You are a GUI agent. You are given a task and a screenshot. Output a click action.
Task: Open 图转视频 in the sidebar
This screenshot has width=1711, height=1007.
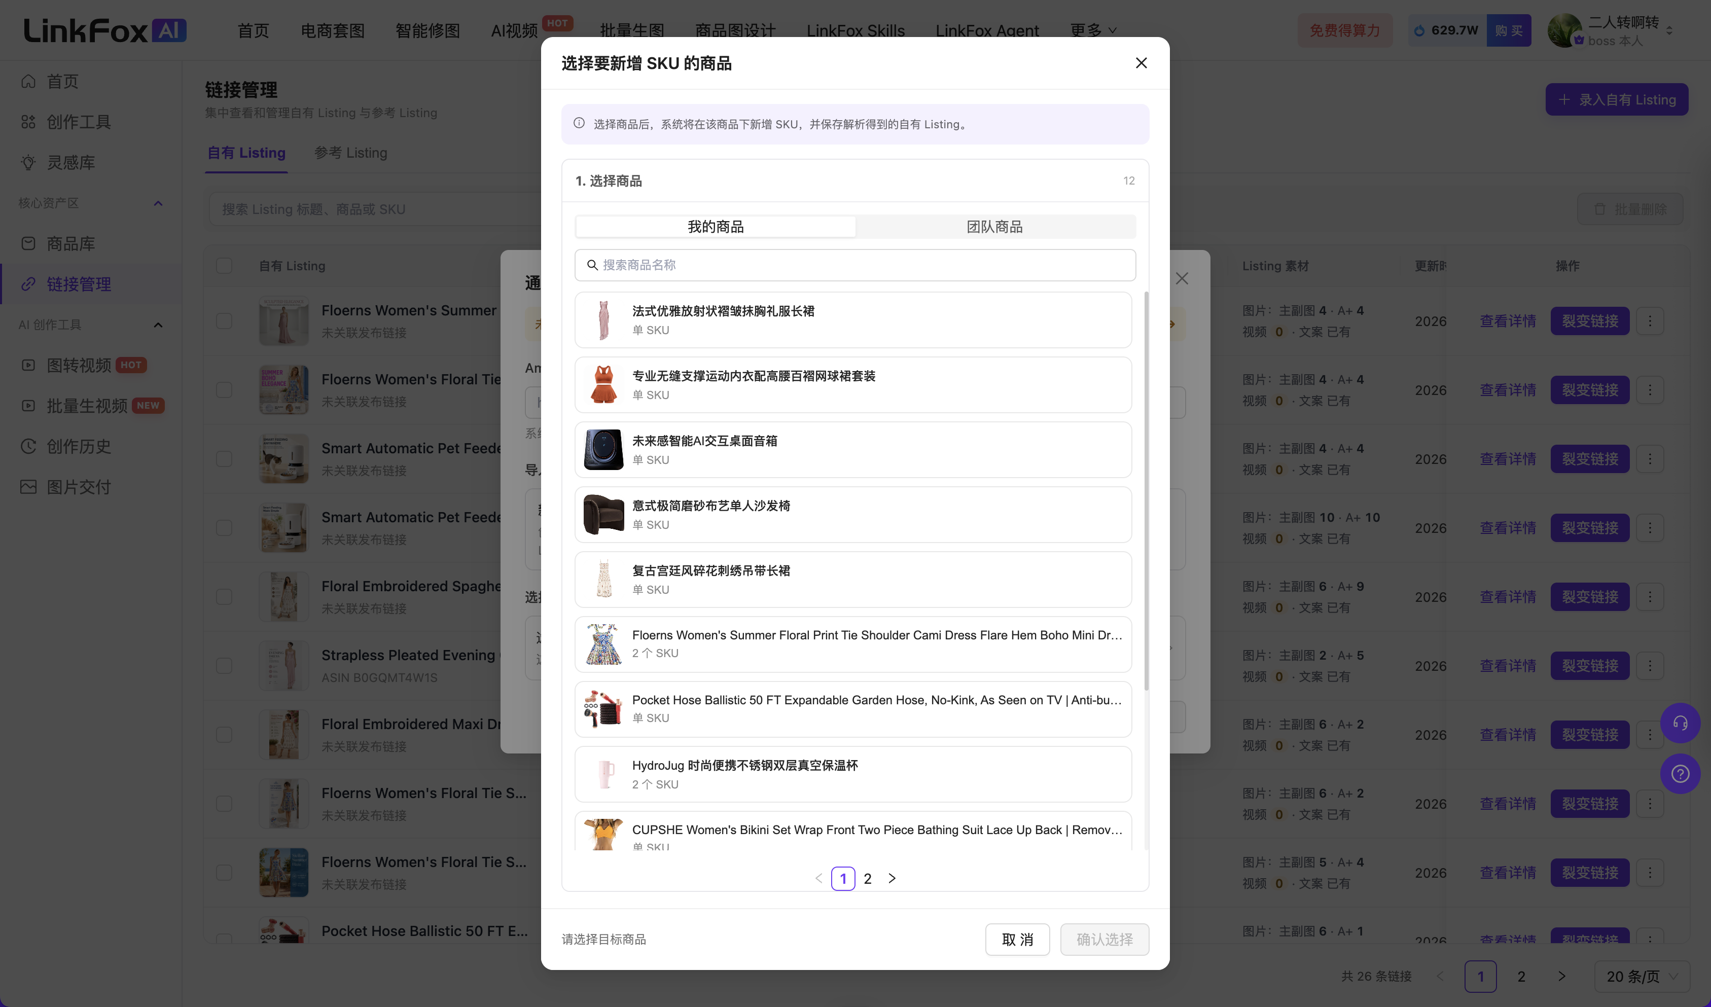coord(79,365)
